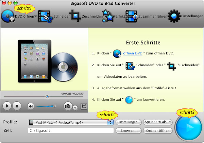Open the Profile format dropdown
Viewport: 204px width, 143px height.
pyautogui.click(x=71, y=122)
